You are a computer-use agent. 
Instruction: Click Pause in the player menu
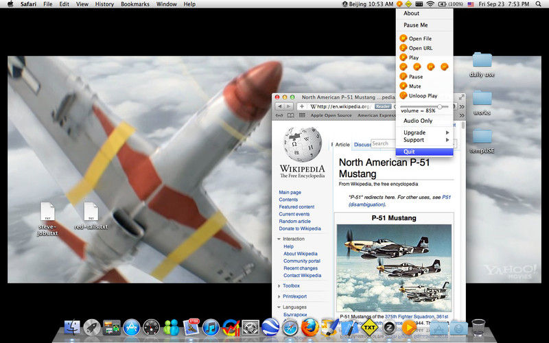coord(424,77)
